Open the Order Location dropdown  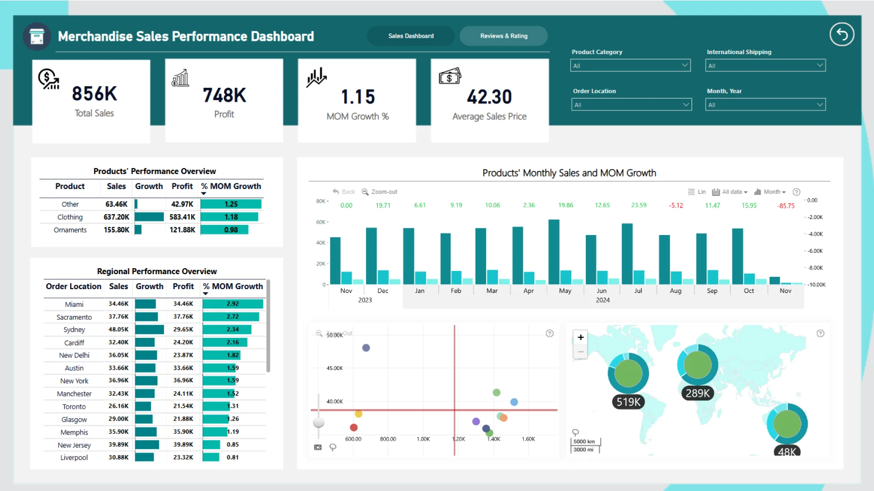coord(631,105)
